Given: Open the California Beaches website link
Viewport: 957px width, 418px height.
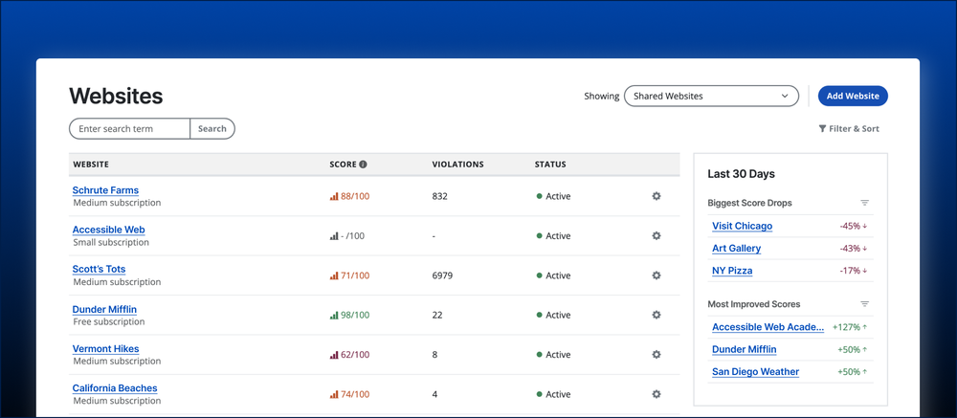Looking at the screenshot, I should click(x=115, y=388).
